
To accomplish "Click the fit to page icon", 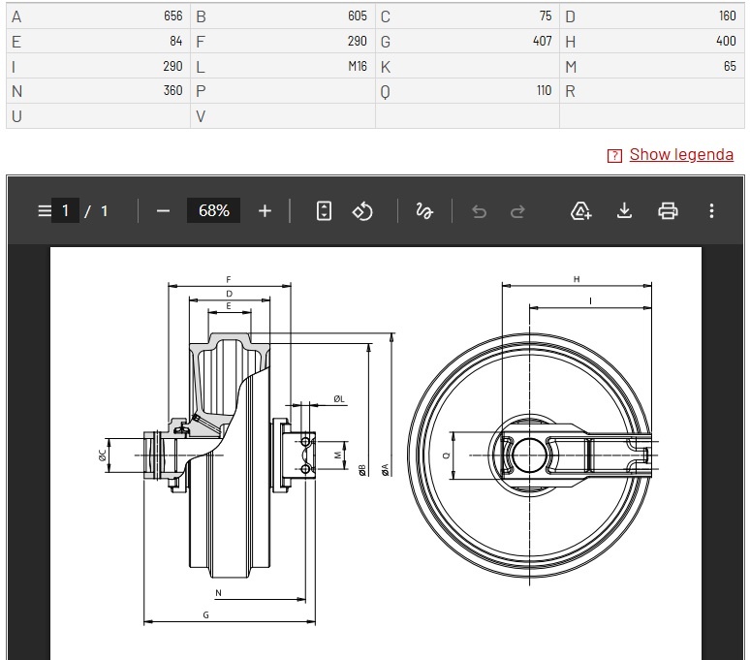I will [x=324, y=210].
